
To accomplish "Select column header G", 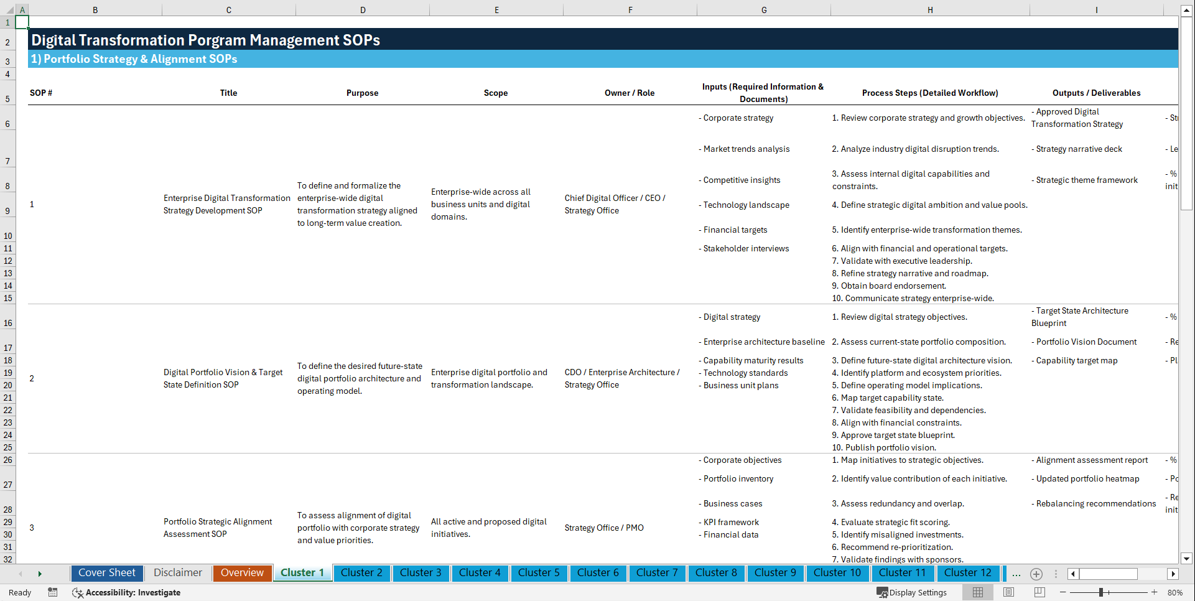I will coord(763,9).
